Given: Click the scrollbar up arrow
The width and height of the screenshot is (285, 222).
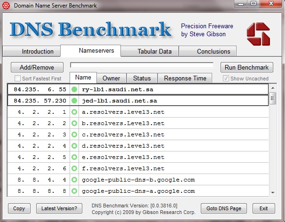Looking at the screenshot, I should [273, 88].
